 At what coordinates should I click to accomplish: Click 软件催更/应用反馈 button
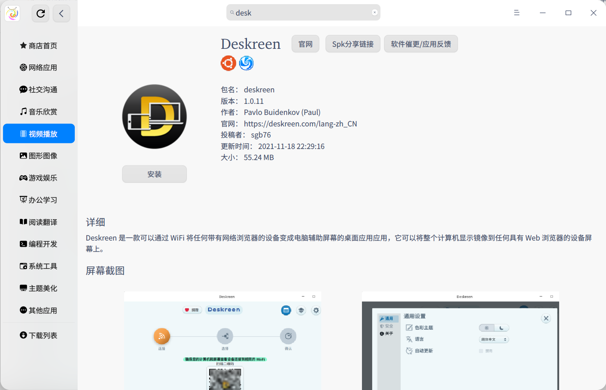(x=421, y=44)
